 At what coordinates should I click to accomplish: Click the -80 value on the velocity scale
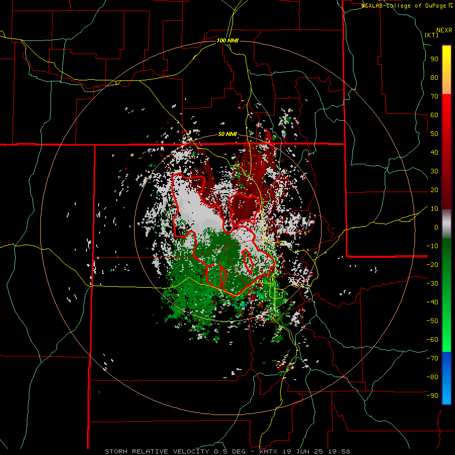(x=432, y=377)
